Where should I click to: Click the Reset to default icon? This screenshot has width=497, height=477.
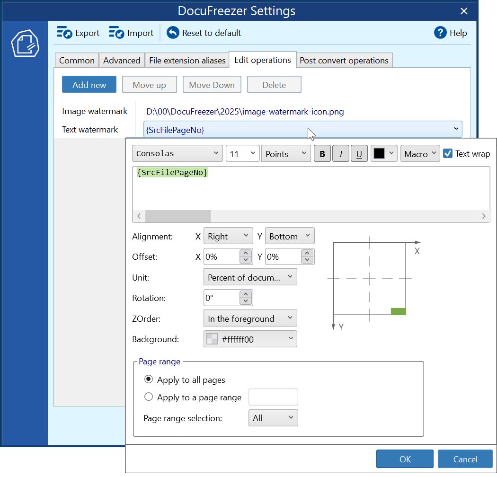(173, 33)
